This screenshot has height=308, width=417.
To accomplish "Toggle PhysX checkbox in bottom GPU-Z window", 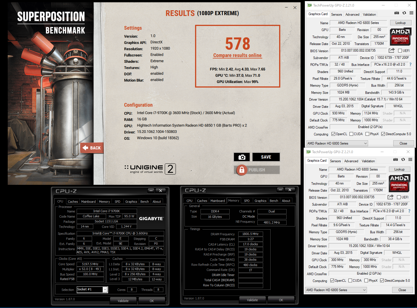I will 366,281.
